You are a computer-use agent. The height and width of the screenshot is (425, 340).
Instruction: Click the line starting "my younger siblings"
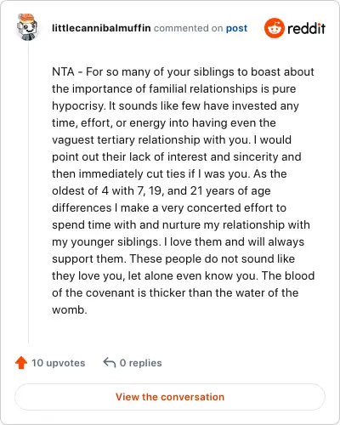(x=178, y=242)
